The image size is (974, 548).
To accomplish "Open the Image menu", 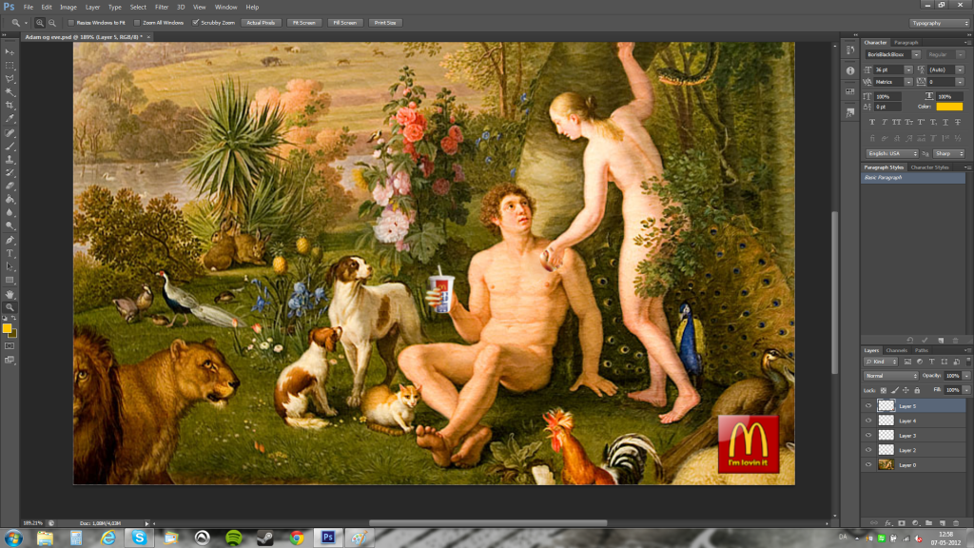I will pyautogui.click(x=68, y=7).
